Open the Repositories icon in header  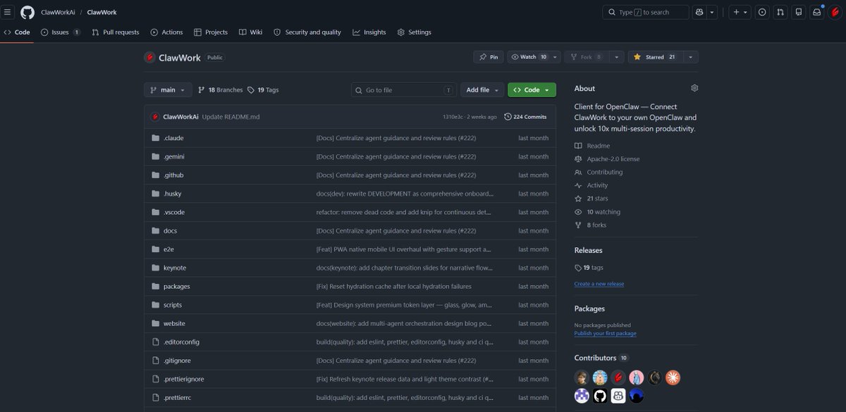point(799,12)
